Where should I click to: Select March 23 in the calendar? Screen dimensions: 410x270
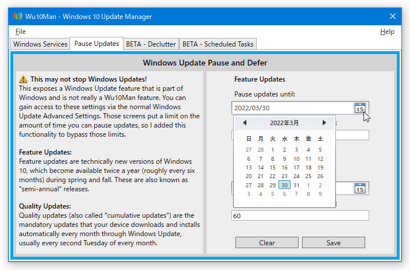coord(284,176)
